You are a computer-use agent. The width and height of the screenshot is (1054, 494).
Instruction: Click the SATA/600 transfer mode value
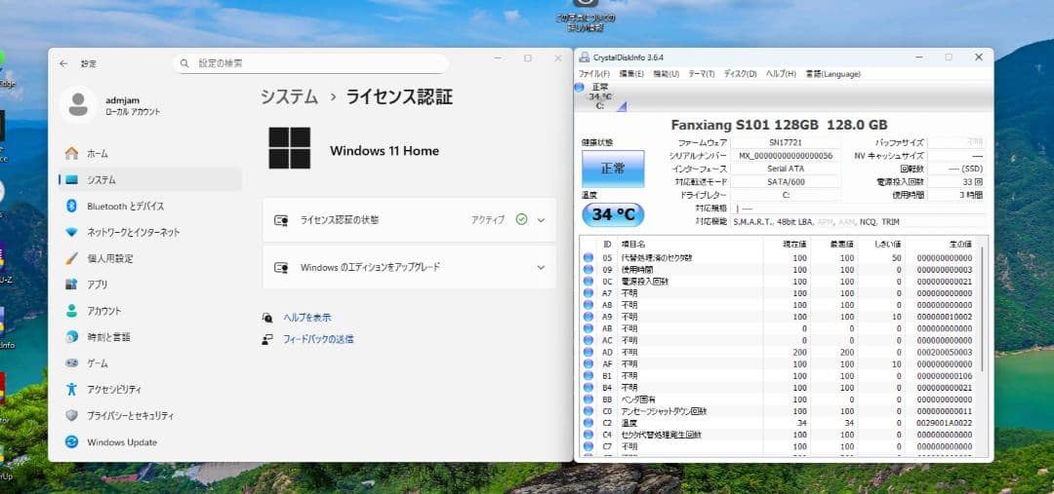785,182
